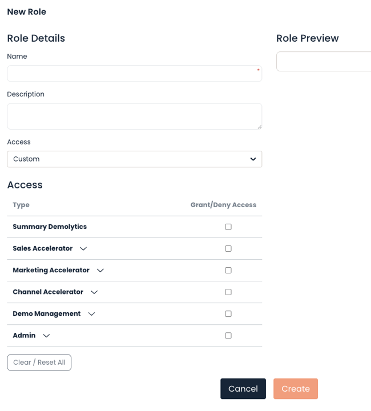Click the Clear / Reset All button
The width and height of the screenshot is (371, 411).
(39, 362)
